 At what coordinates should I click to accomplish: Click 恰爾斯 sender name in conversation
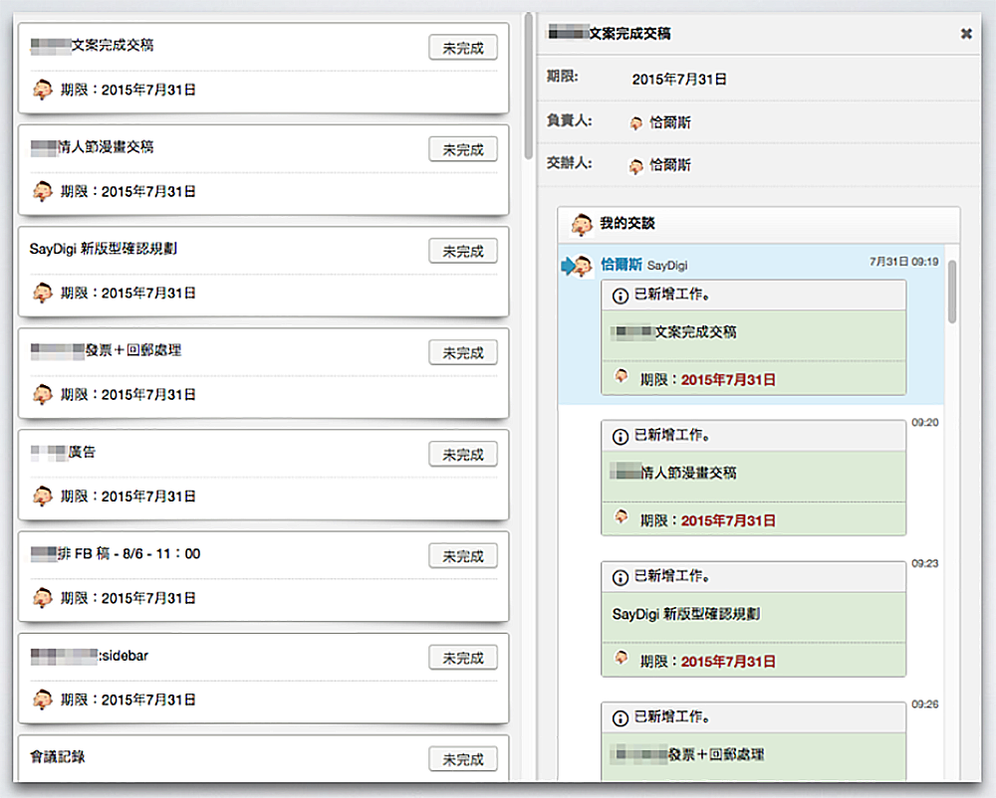(622, 265)
